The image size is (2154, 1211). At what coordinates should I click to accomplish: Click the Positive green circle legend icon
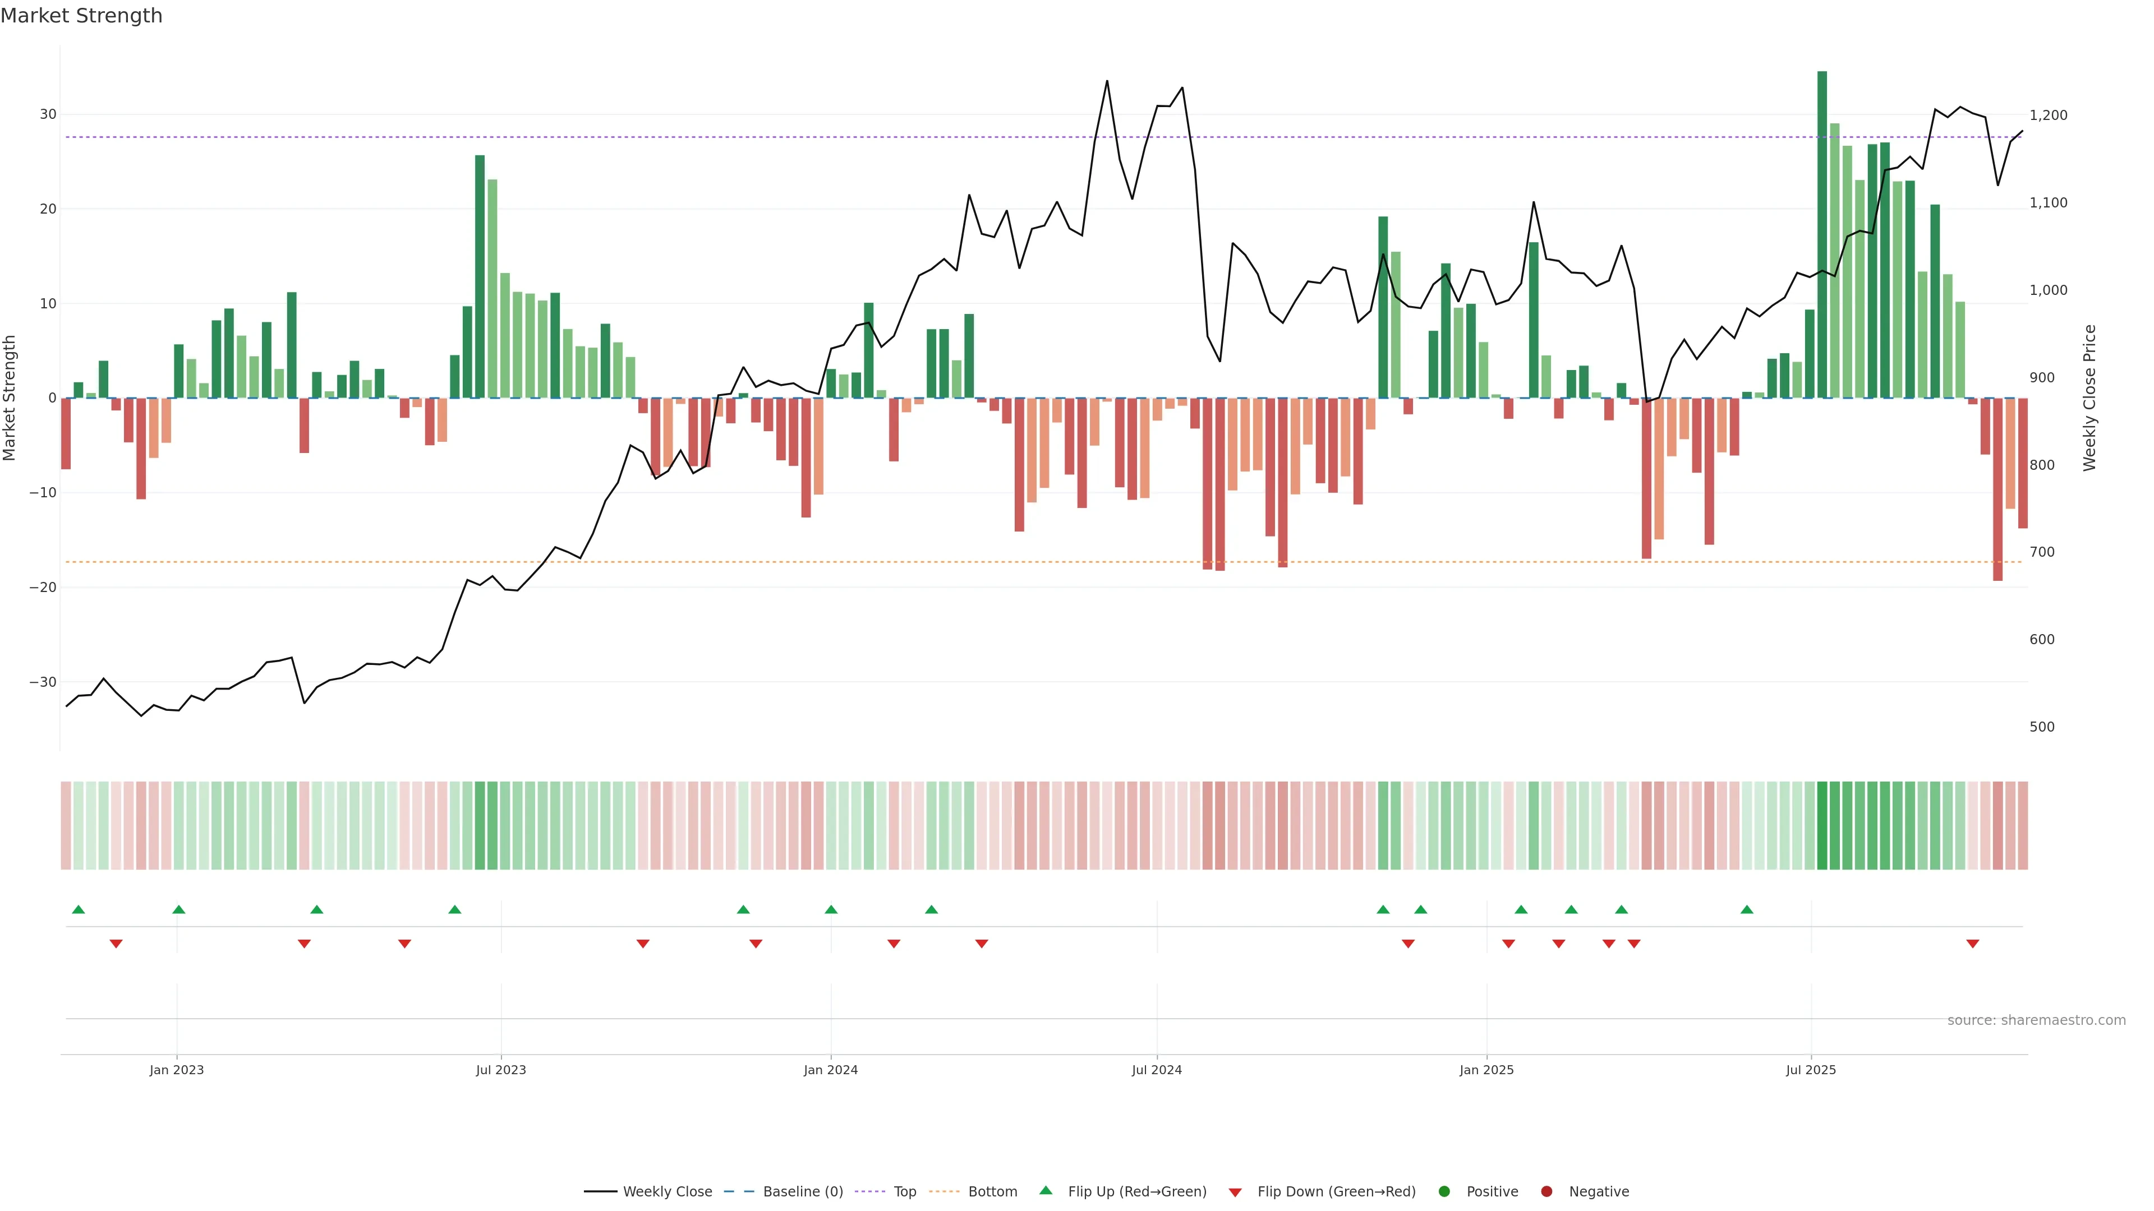tap(1444, 1192)
